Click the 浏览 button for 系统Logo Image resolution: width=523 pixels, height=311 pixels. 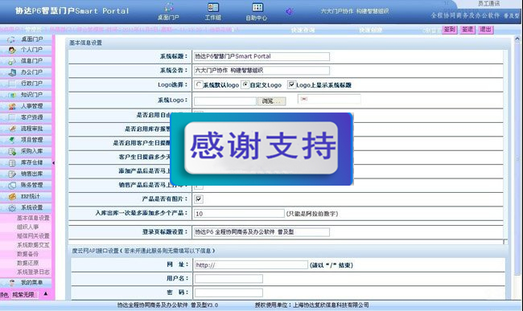(x=271, y=101)
